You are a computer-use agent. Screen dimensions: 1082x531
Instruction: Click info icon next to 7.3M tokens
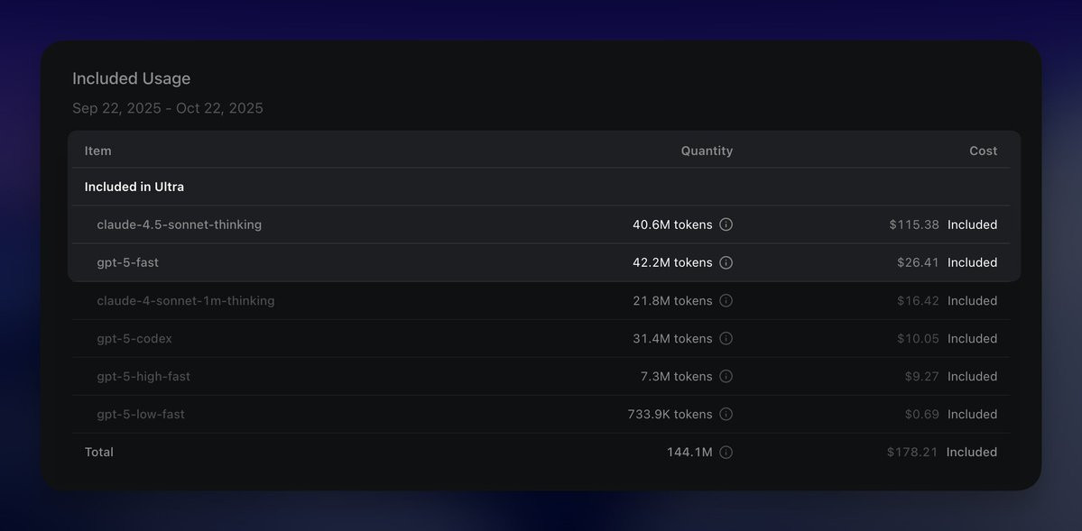click(726, 376)
